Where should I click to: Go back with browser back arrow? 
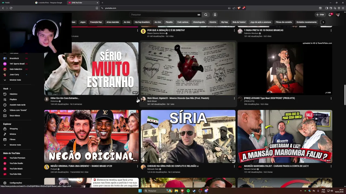point(3,8)
